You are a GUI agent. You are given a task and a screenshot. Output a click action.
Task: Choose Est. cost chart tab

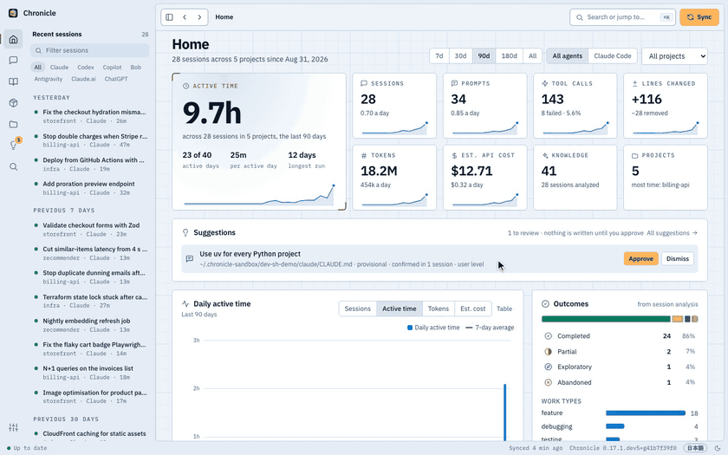click(472, 309)
